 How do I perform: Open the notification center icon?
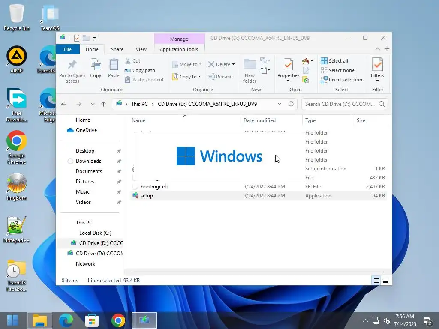coord(427,321)
